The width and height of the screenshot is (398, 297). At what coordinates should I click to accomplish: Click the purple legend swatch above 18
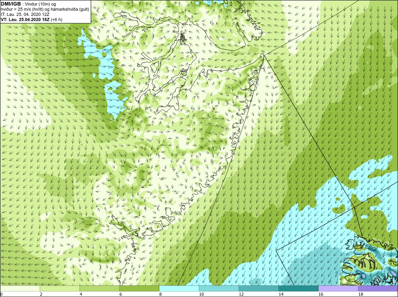pos(378,289)
